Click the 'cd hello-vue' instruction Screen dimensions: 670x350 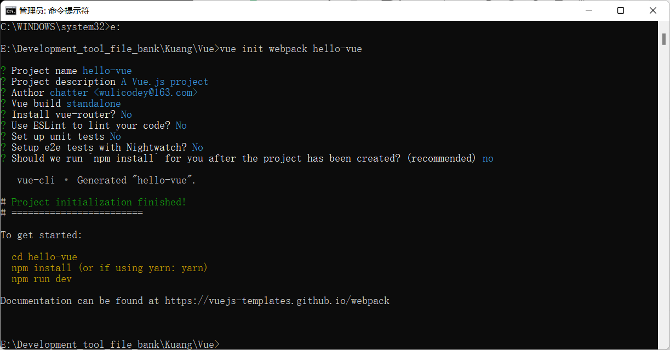pyautogui.click(x=44, y=257)
